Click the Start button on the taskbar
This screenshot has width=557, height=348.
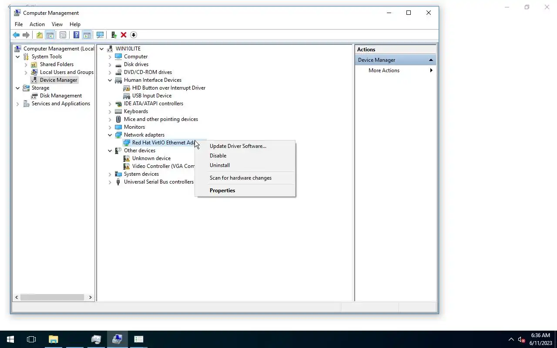10,339
